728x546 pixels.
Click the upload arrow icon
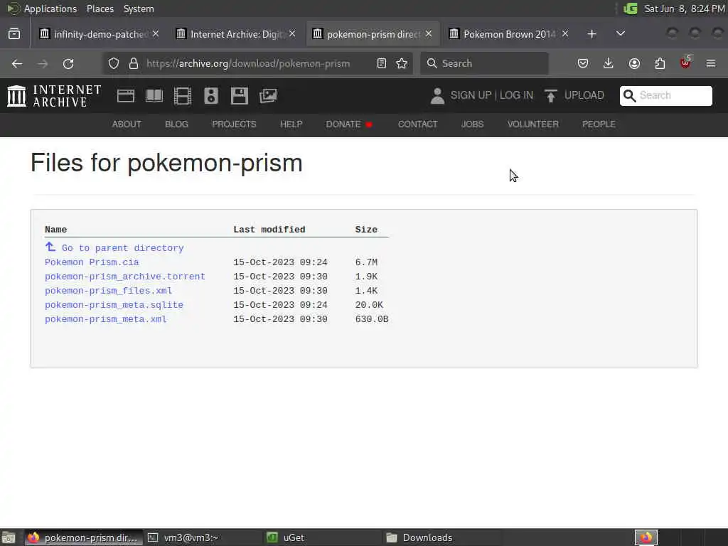pyautogui.click(x=551, y=96)
